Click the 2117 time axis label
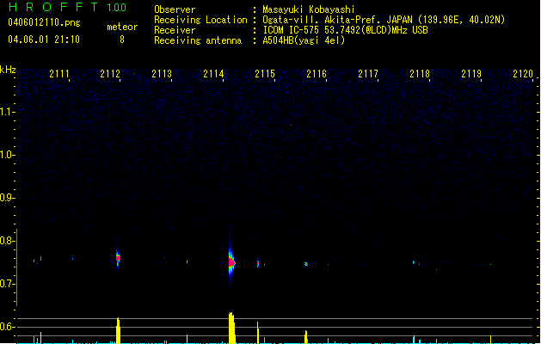The image size is (541, 344). point(368,74)
